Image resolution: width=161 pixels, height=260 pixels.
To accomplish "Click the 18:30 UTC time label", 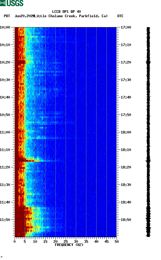I will pos(126,185).
